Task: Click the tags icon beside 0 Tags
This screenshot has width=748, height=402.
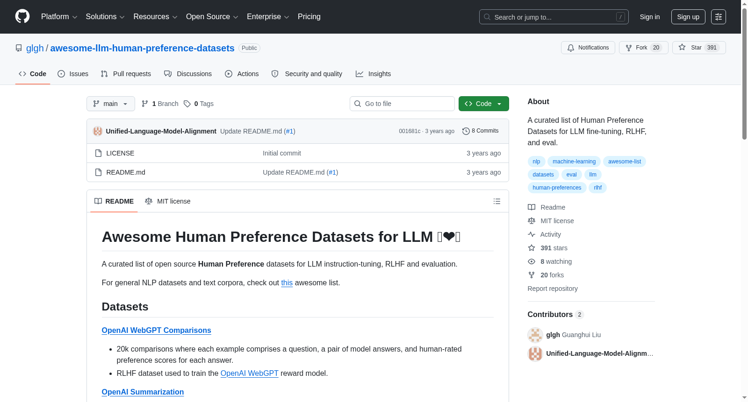Action: [187, 104]
